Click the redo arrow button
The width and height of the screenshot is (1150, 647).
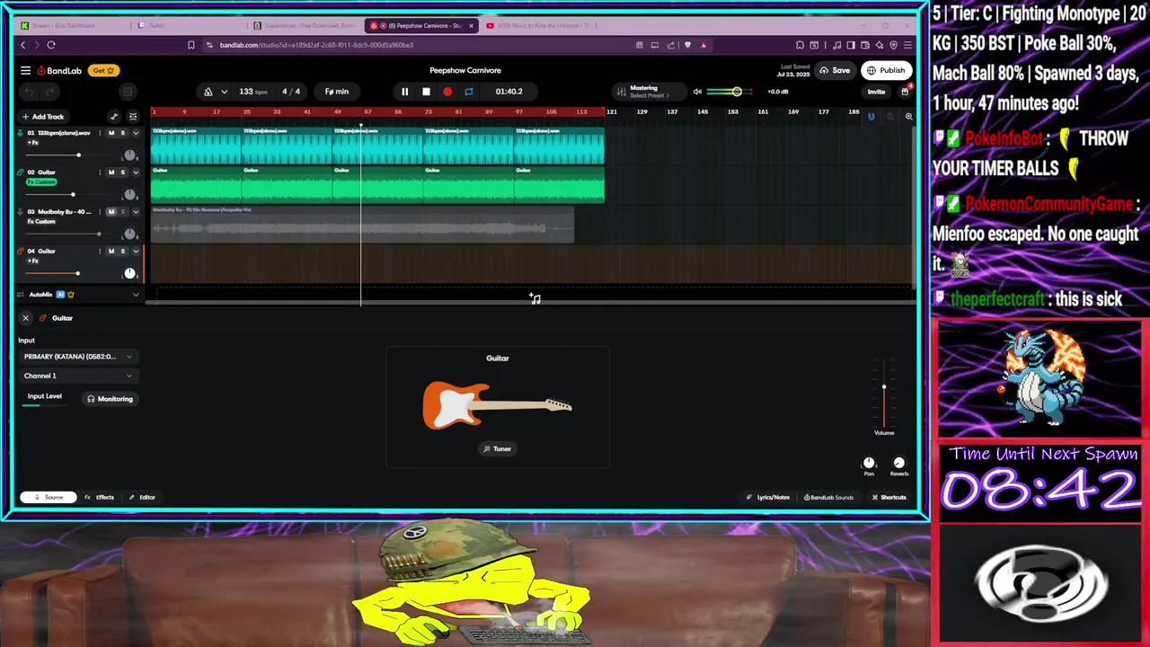[50, 92]
